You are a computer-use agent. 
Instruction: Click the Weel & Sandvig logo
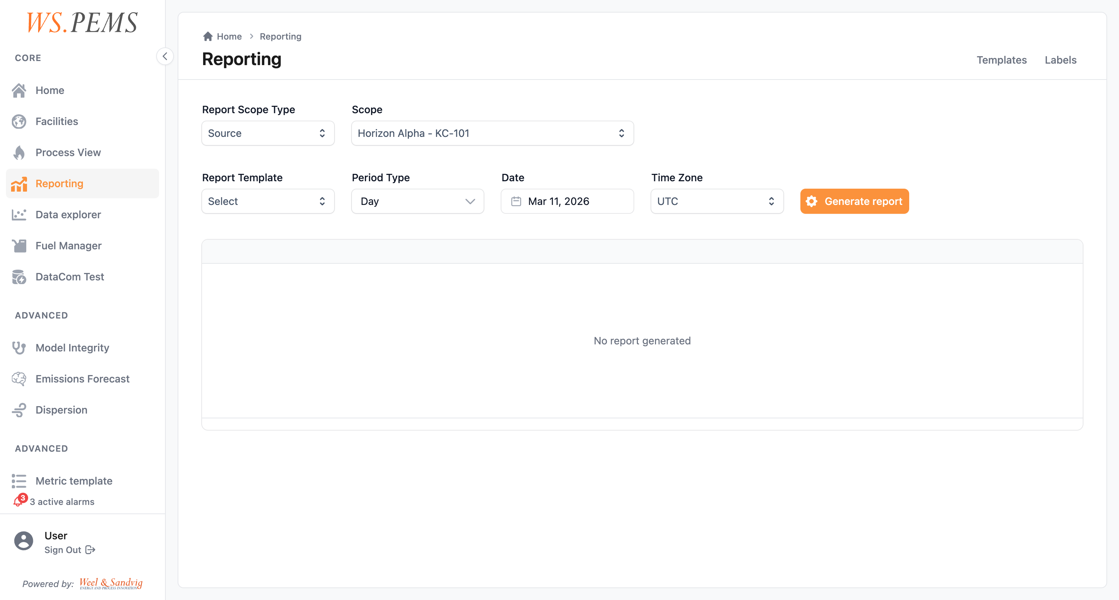tap(111, 583)
